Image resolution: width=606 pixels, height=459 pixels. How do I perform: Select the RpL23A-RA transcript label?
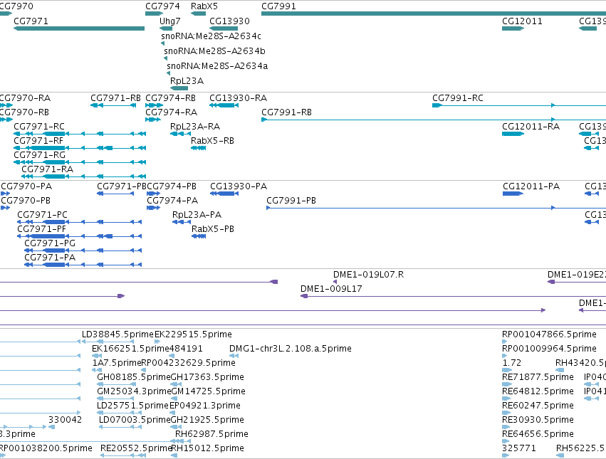(x=195, y=127)
